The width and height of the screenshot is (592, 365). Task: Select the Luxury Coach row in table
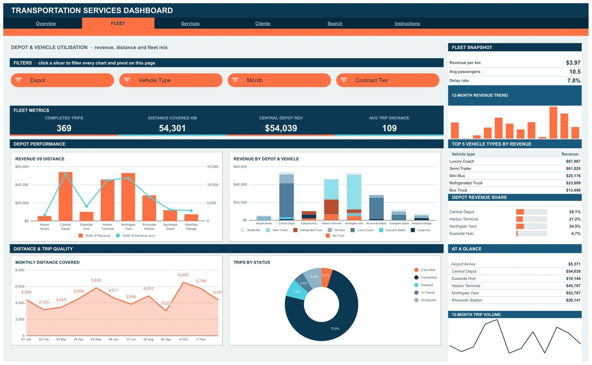click(515, 161)
